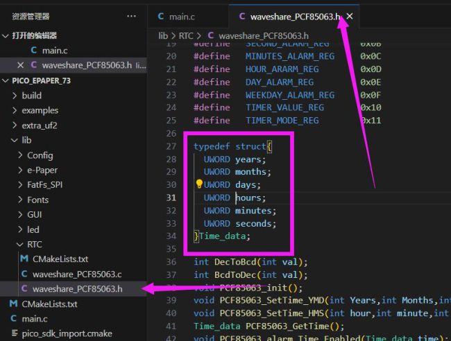
Task: Click the C file icon on main.c tab
Action: click(x=161, y=17)
